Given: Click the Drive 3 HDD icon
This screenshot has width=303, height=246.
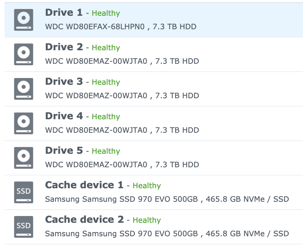Looking at the screenshot, I should 23,88.
